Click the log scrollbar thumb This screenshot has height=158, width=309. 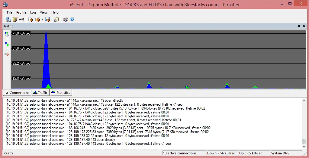pyautogui.click(x=304, y=142)
